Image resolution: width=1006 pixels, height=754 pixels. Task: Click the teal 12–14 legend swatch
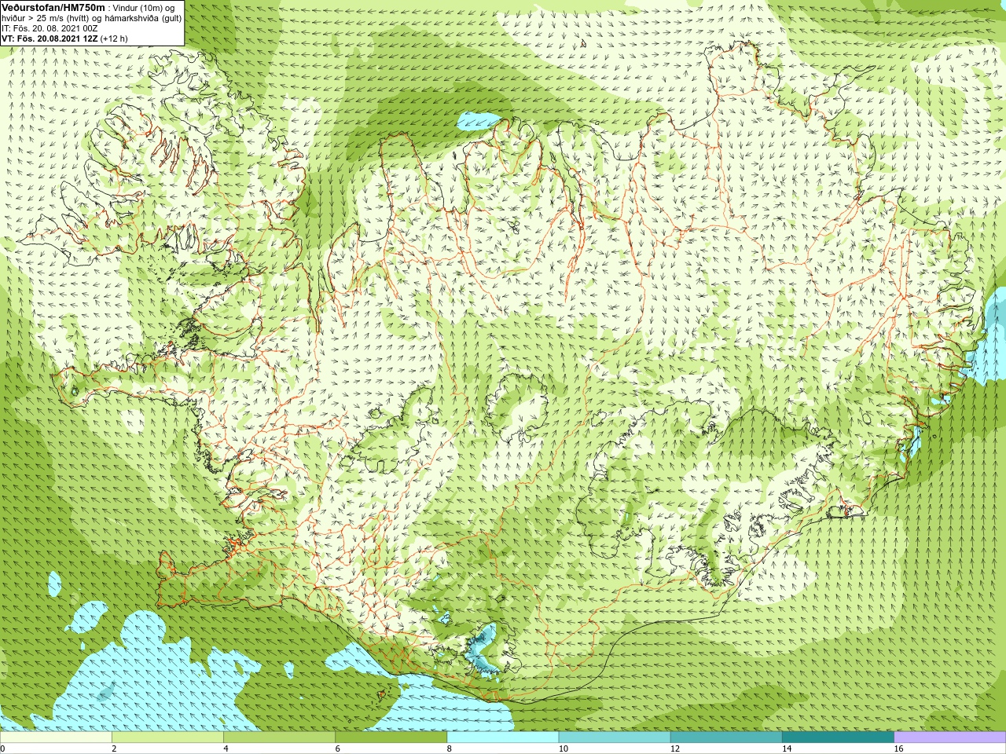pyautogui.click(x=725, y=738)
